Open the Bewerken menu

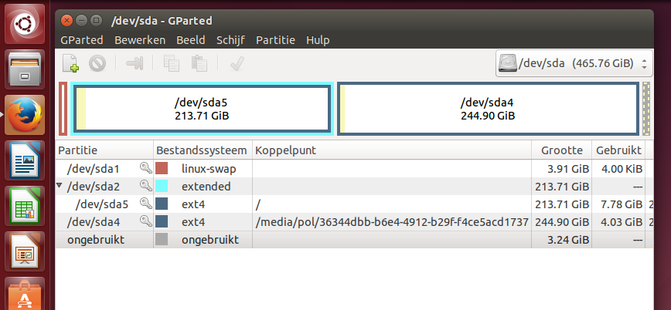pyautogui.click(x=141, y=40)
